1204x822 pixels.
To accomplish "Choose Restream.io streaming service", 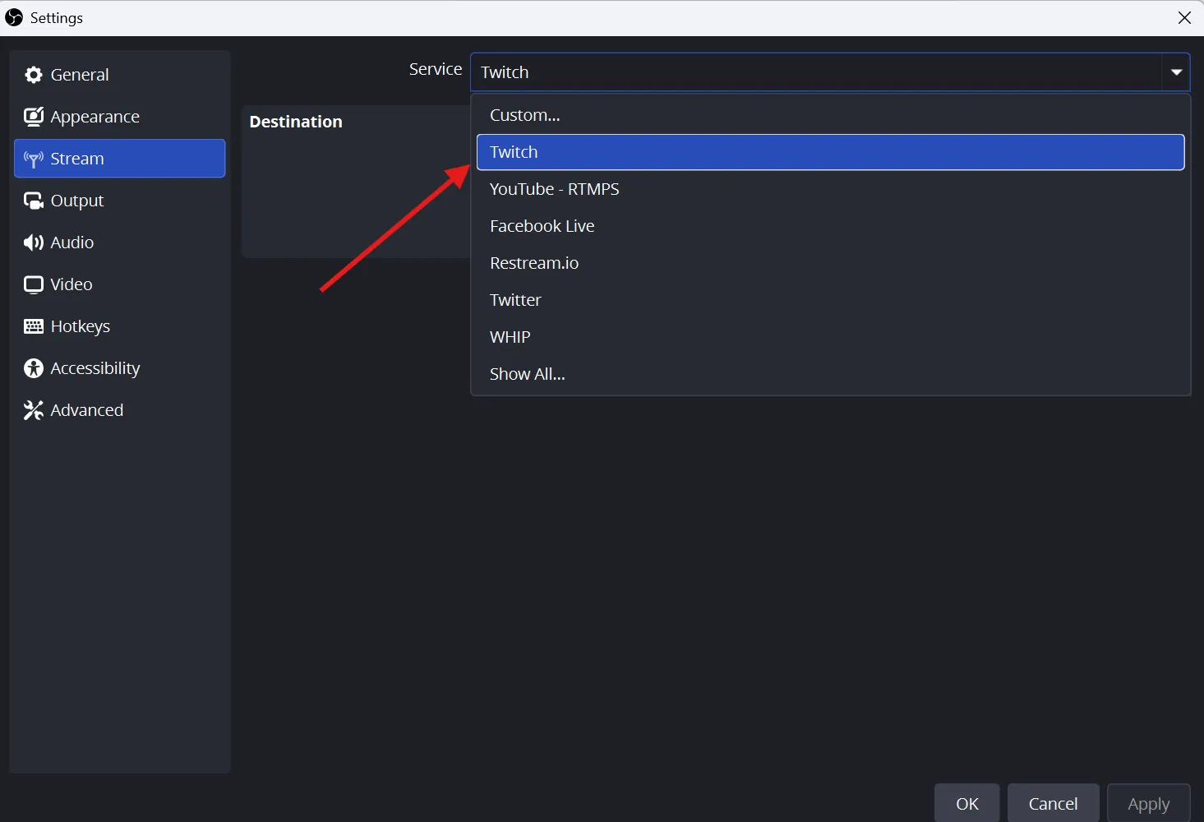I will 534,263.
